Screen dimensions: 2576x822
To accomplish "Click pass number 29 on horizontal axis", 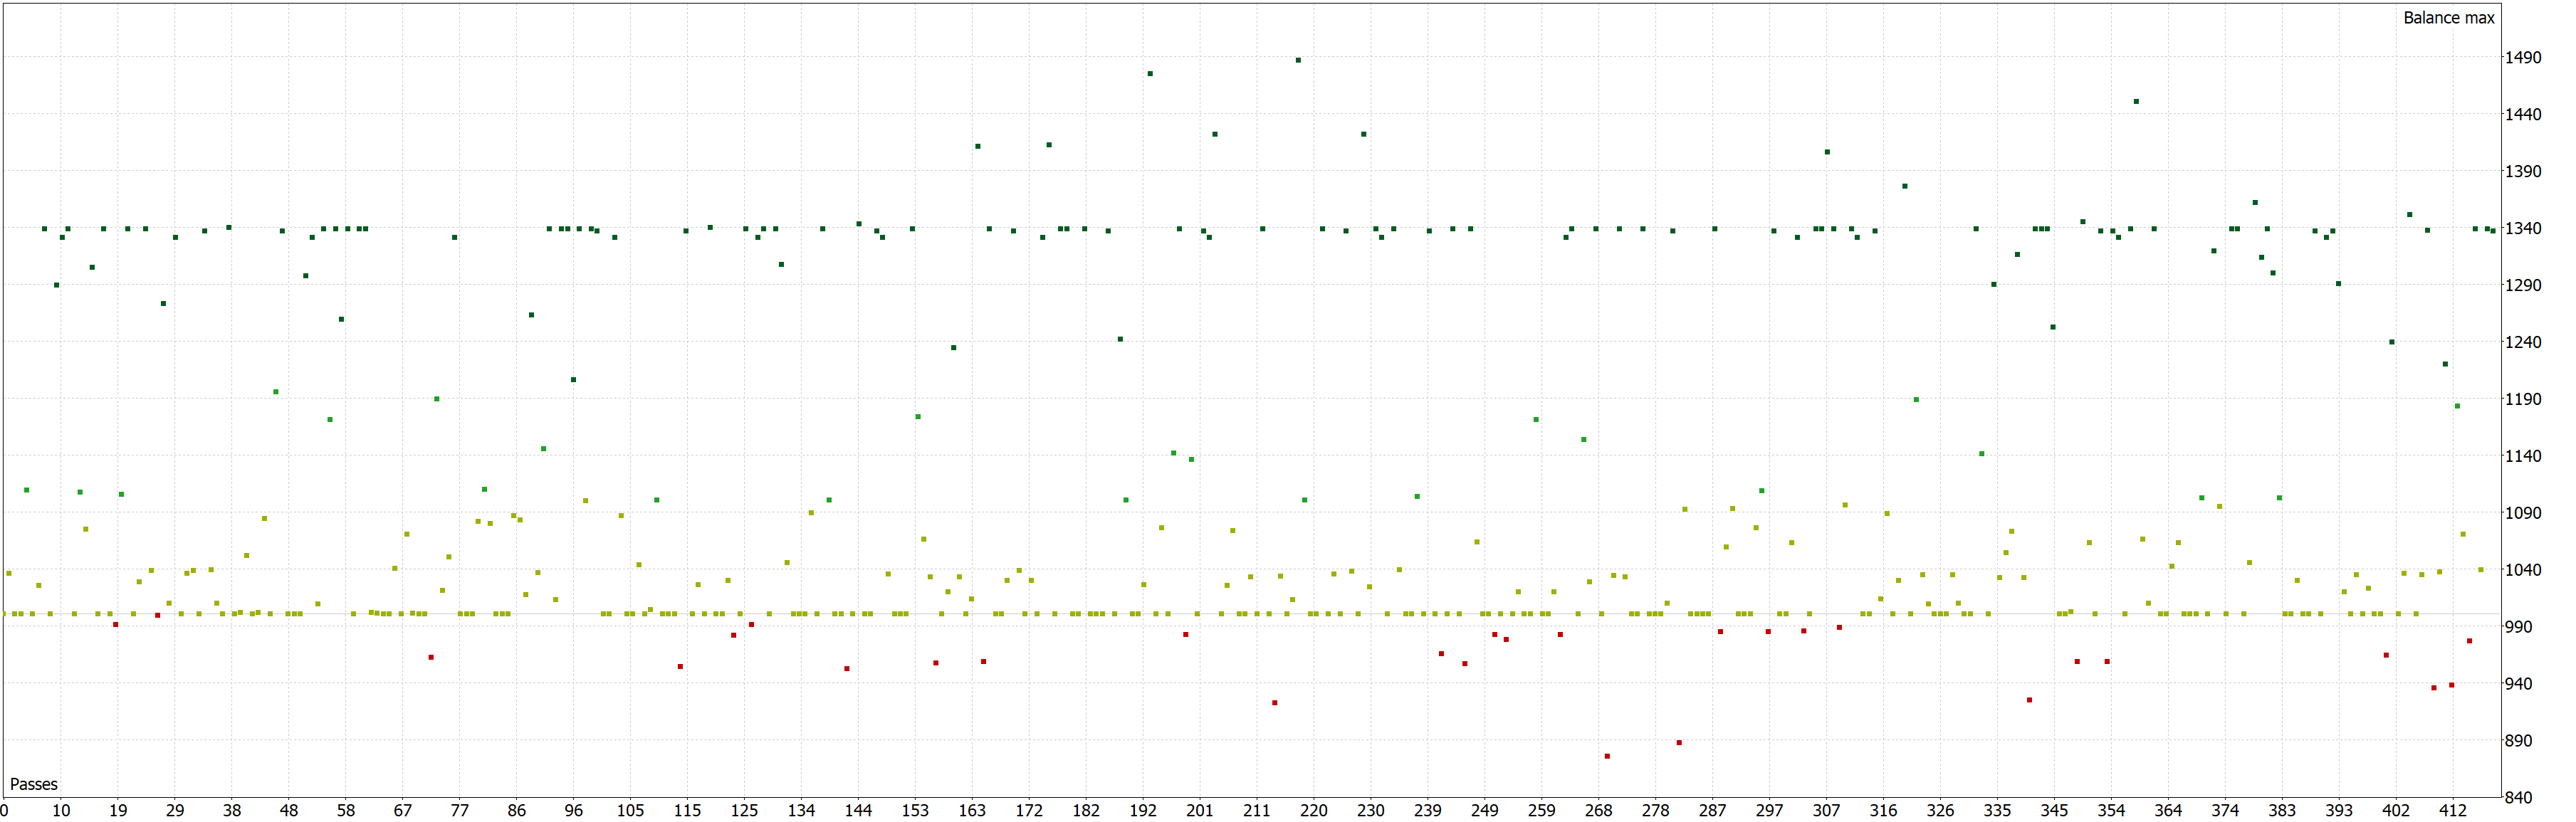I will [175, 811].
